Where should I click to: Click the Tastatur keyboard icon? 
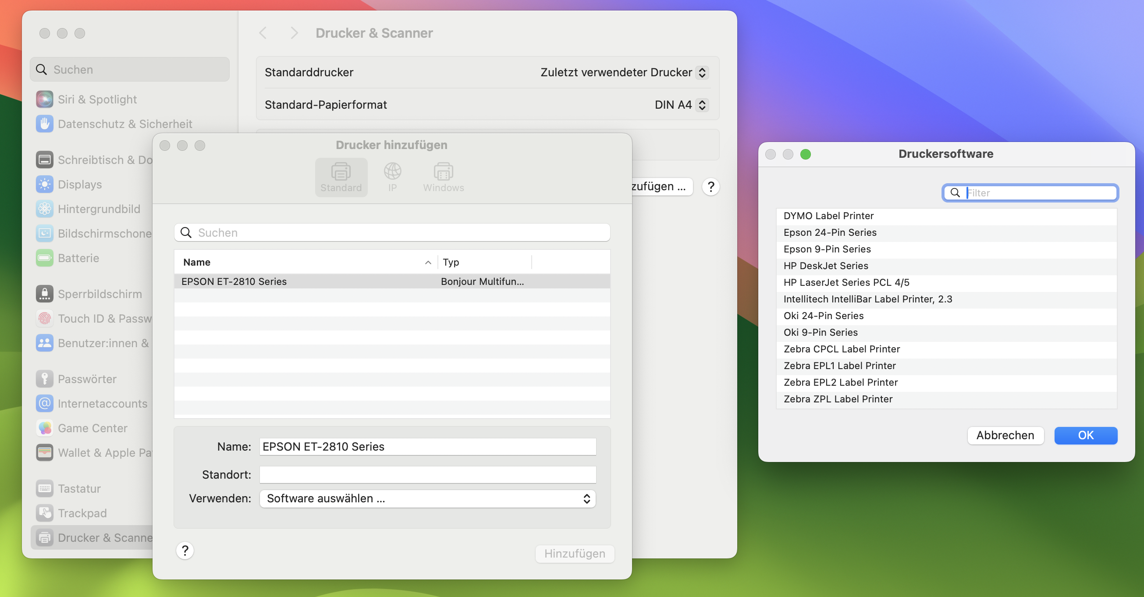(44, 489)
